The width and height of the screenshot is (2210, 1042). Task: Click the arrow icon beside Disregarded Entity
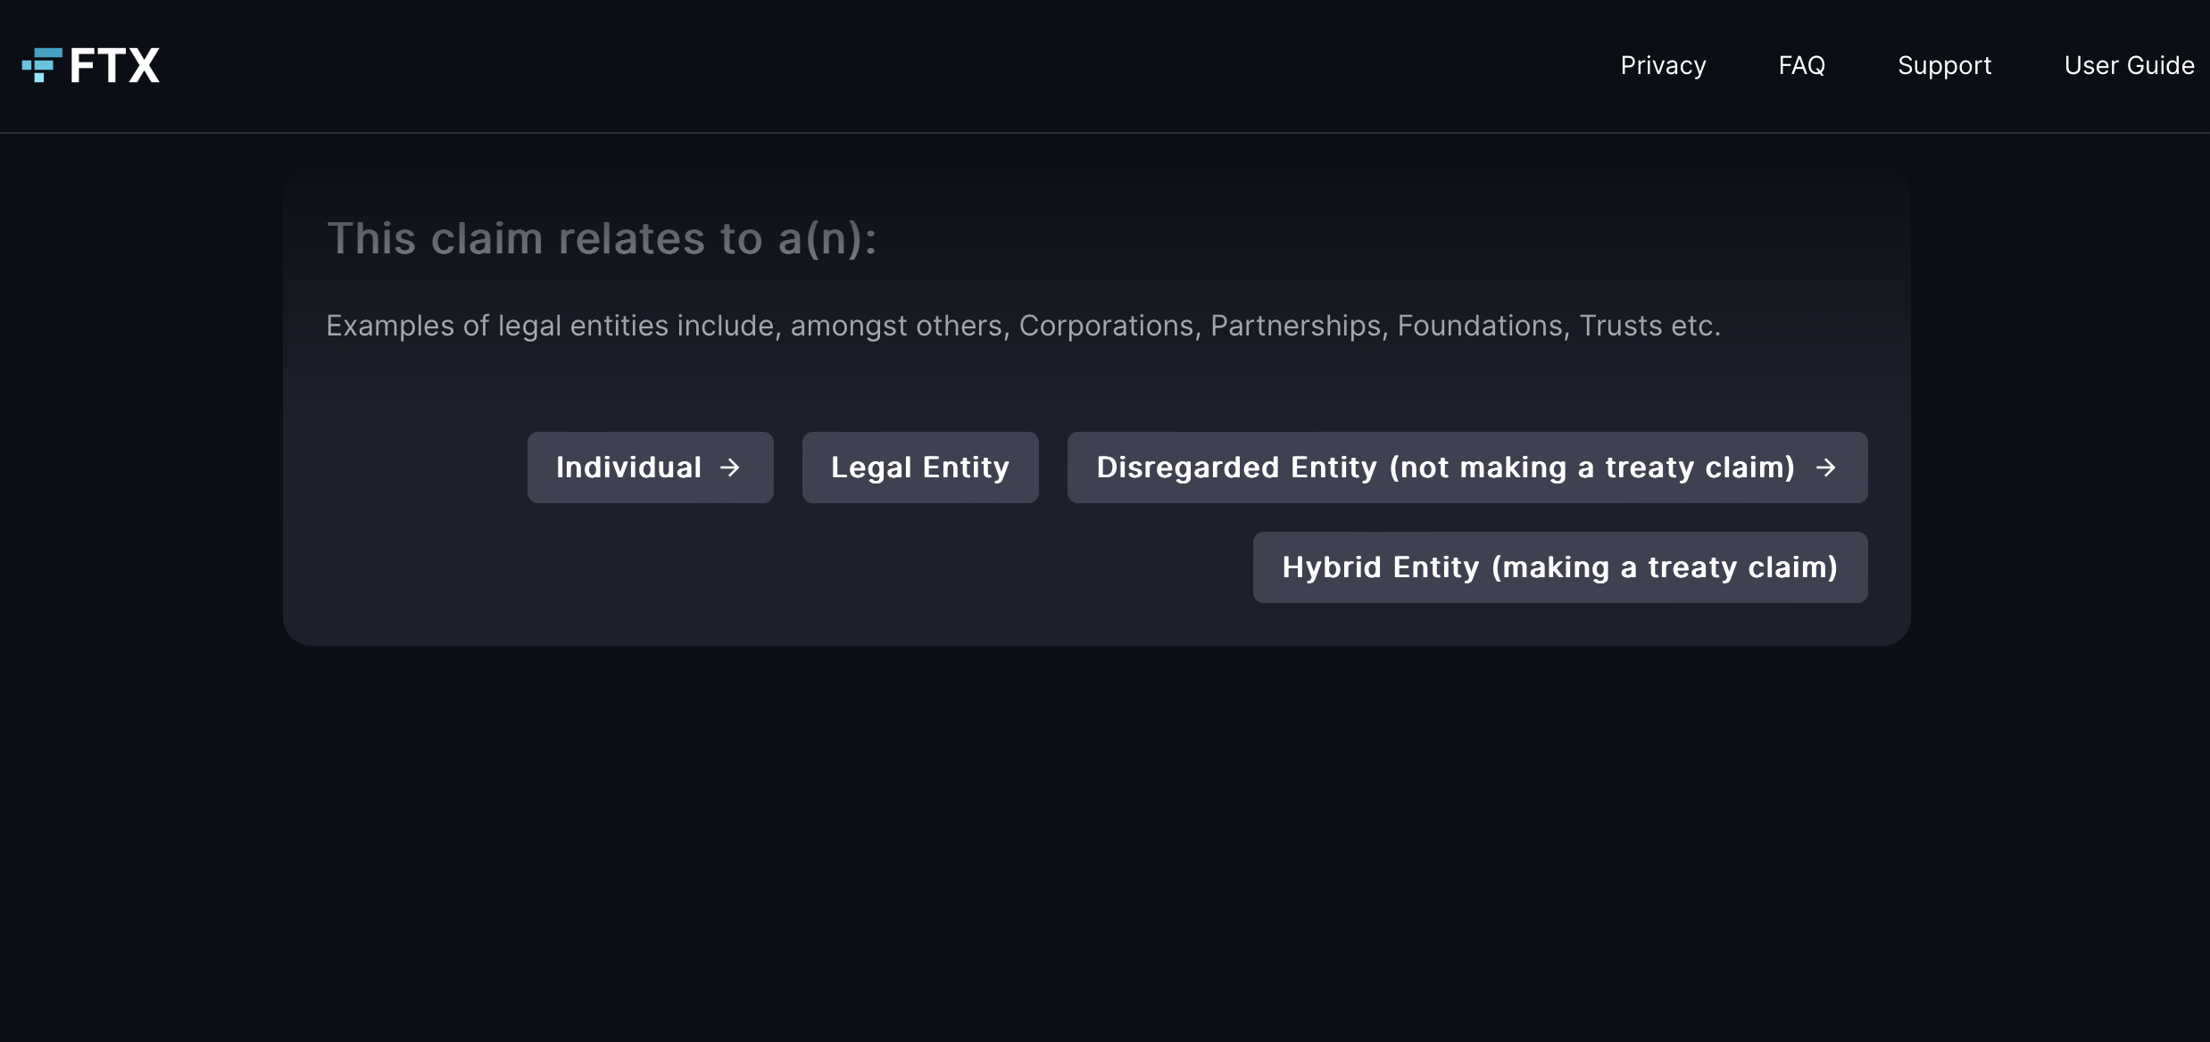[1826, 467]
